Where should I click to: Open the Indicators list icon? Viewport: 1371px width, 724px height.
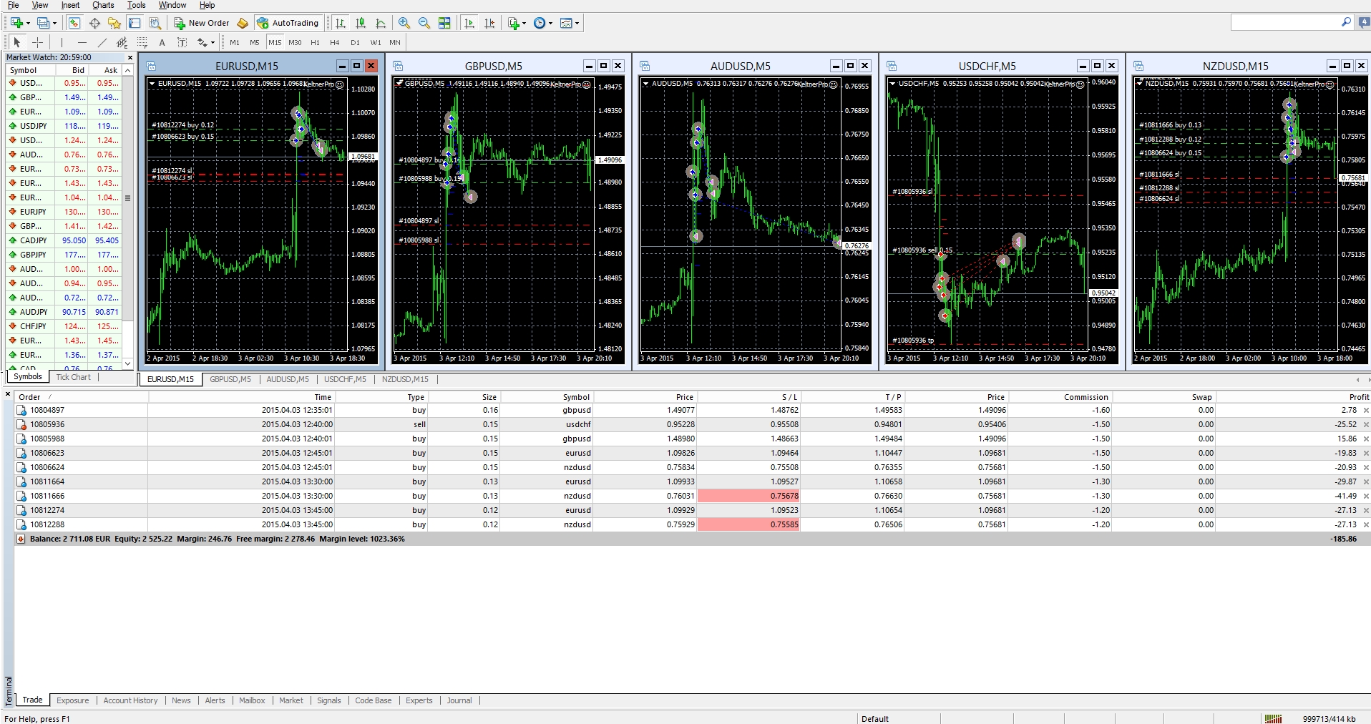(513, 23)
